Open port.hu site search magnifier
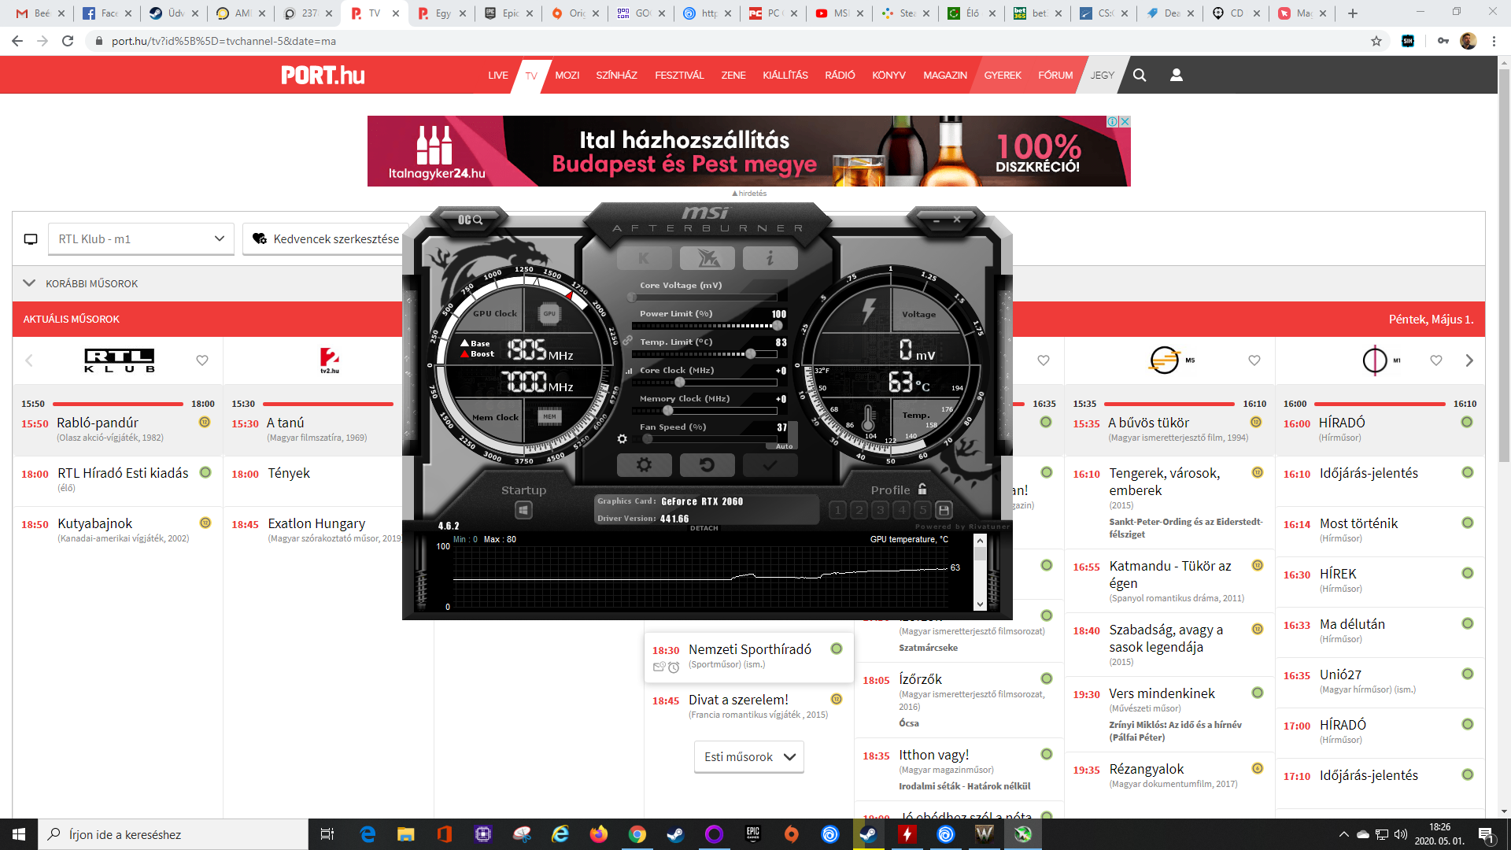The height and width of the screenshot is (850, 1511). (1140, 75)
